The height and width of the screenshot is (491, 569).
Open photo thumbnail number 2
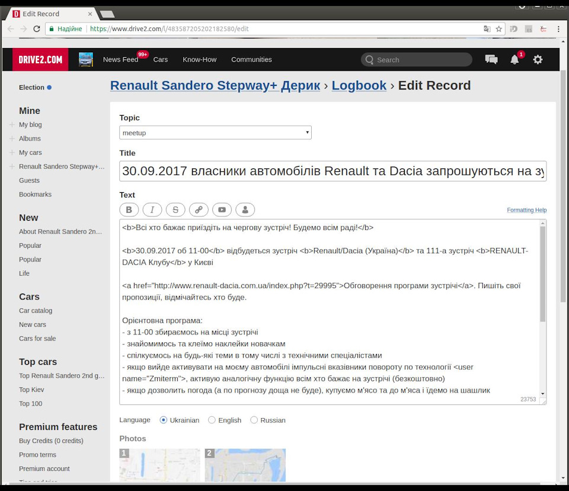245,466
